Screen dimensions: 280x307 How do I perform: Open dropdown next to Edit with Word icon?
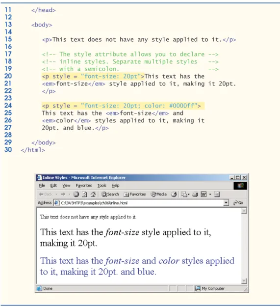point(210,194)
